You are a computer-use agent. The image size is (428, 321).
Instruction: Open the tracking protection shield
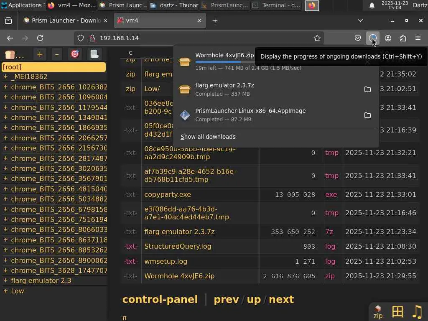coord(81,38)
